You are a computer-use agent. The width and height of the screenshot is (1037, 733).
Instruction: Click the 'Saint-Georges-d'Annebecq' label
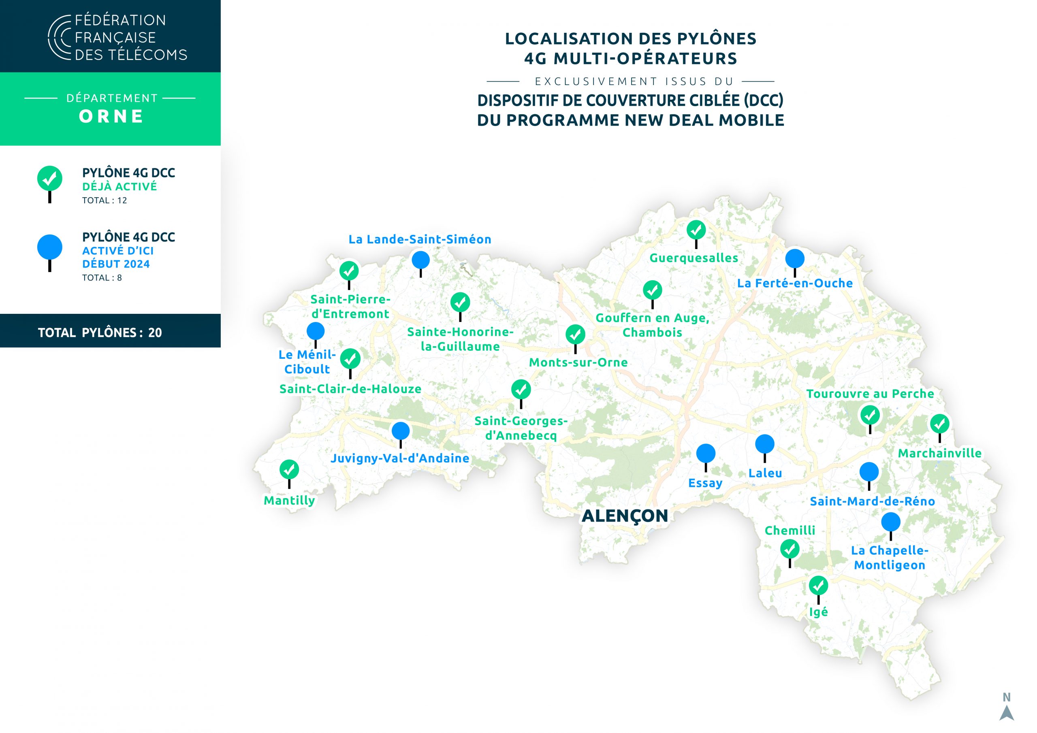[x=521, y=428]
